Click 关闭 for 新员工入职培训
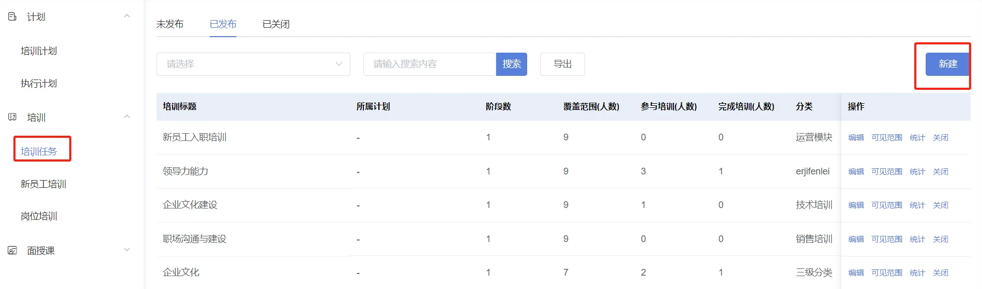 pyautogui.click(x=941, y=138)
